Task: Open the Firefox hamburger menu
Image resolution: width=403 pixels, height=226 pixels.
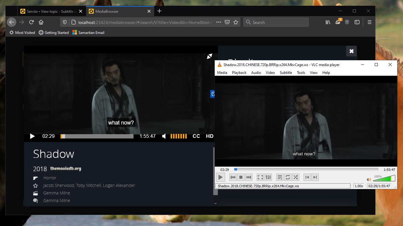Action: pos(370,22)
